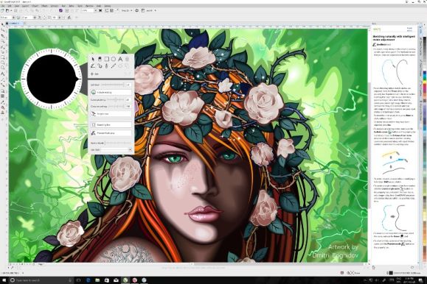Open the Layout menu

[x=25, y=6]
